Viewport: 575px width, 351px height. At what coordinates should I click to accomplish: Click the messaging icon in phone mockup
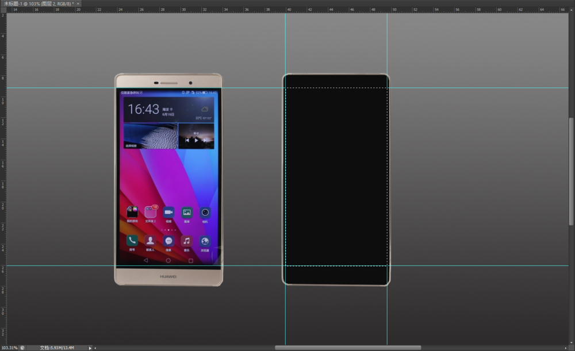pos(168,241)
